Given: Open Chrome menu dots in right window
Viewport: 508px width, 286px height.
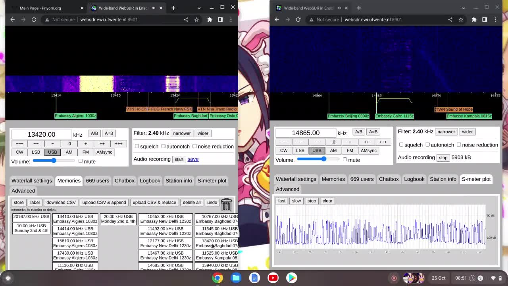Looking at the screenshot, I should click(495, 19).
